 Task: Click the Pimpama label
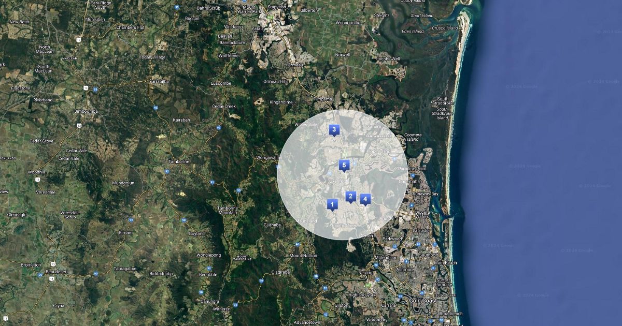[323, 98]
